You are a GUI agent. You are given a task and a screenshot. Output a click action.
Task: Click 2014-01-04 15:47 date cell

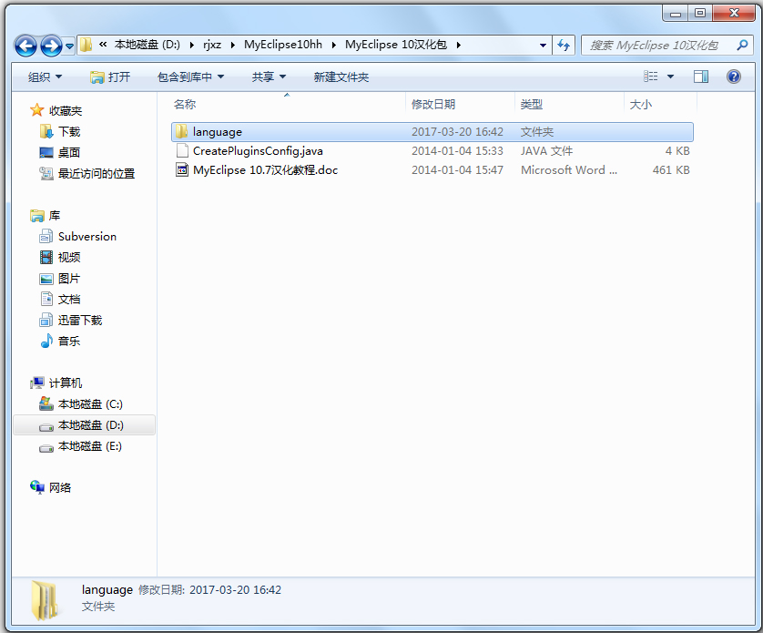point(457,170)
